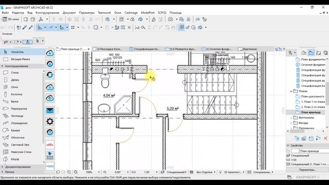Select the Ограждение (Railing) tool
The width and height of the screenshot is (329, 185).
click(x=22, y=123)
